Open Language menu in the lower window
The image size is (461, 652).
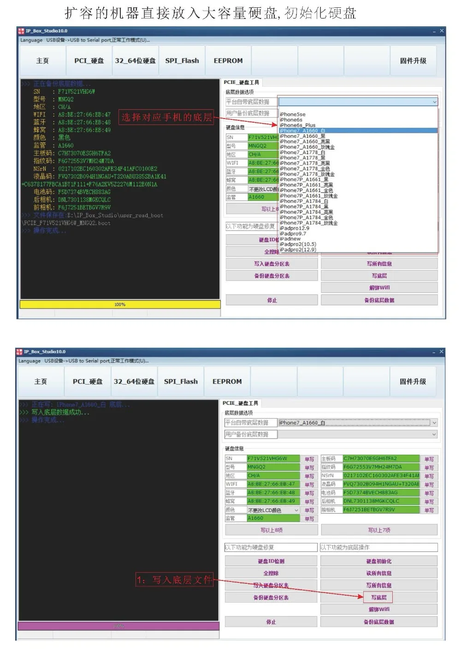pos(30,361)
